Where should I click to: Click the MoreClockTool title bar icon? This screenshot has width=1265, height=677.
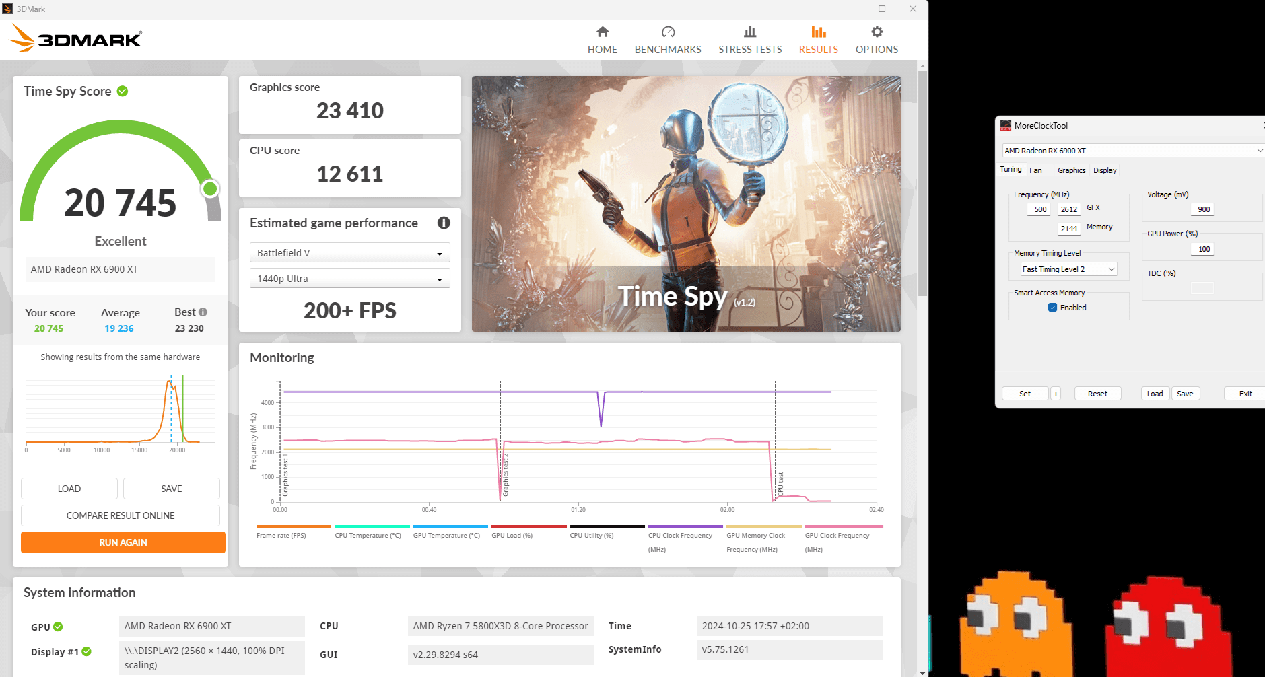coord(1006,125)
